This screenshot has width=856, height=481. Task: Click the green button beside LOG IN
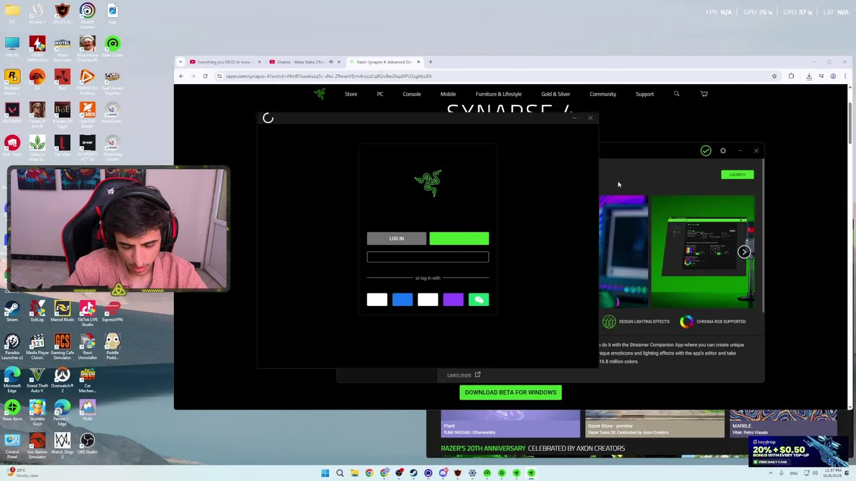(459, 238)
